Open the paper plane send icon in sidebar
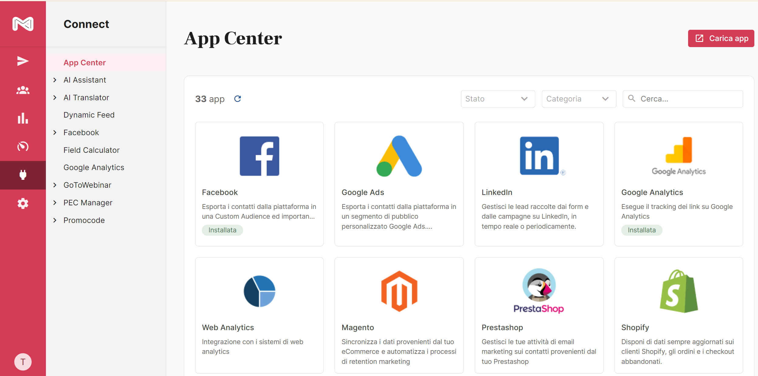 [23, 61]
